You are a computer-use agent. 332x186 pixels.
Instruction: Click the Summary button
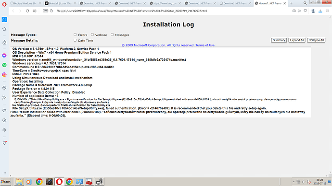[x=279, y=40]
